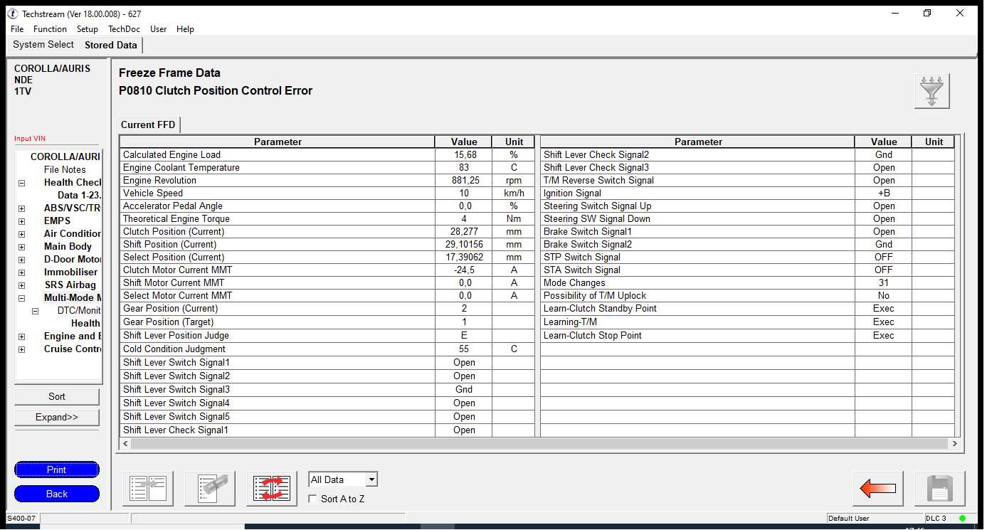Switch to the System Select tab
The image size is (987, 530).
[43, 45]
